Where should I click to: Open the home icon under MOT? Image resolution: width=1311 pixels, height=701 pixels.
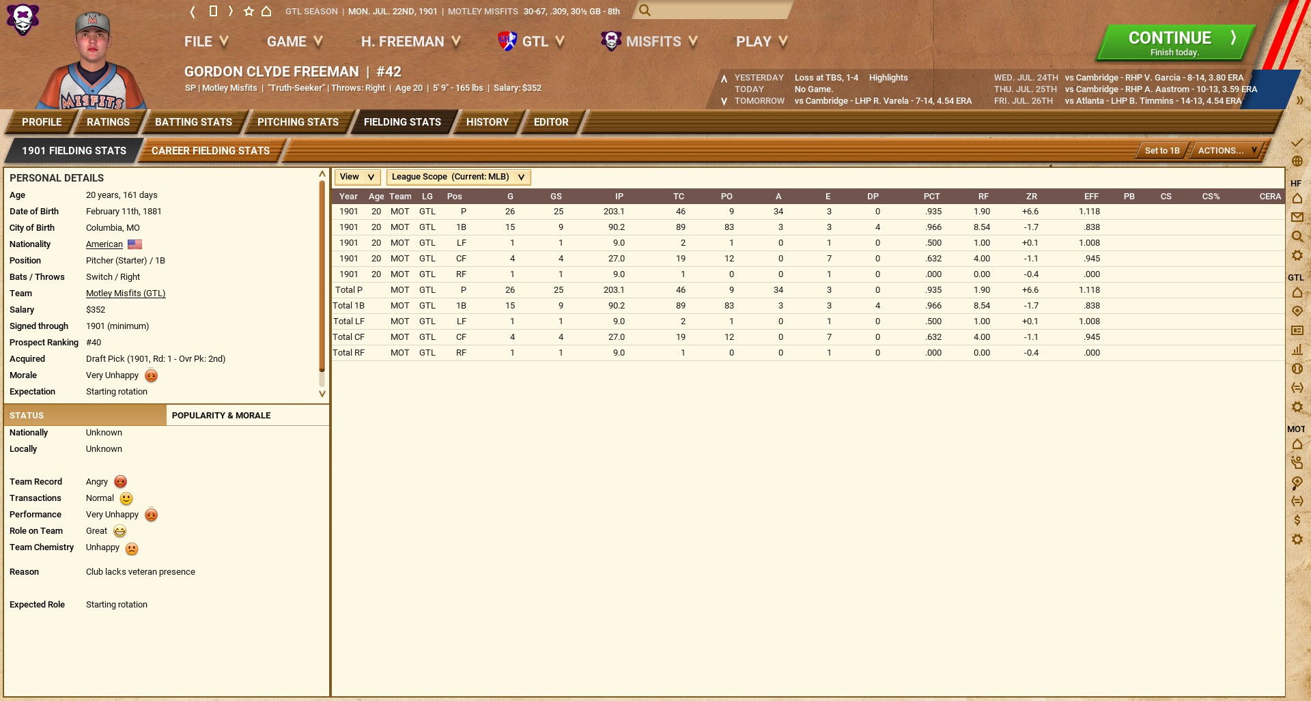(1297, 444)
